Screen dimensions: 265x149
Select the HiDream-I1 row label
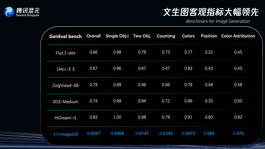65,118
